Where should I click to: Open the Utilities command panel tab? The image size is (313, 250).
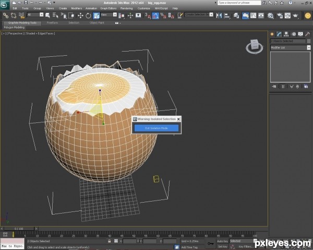(308, 34)
